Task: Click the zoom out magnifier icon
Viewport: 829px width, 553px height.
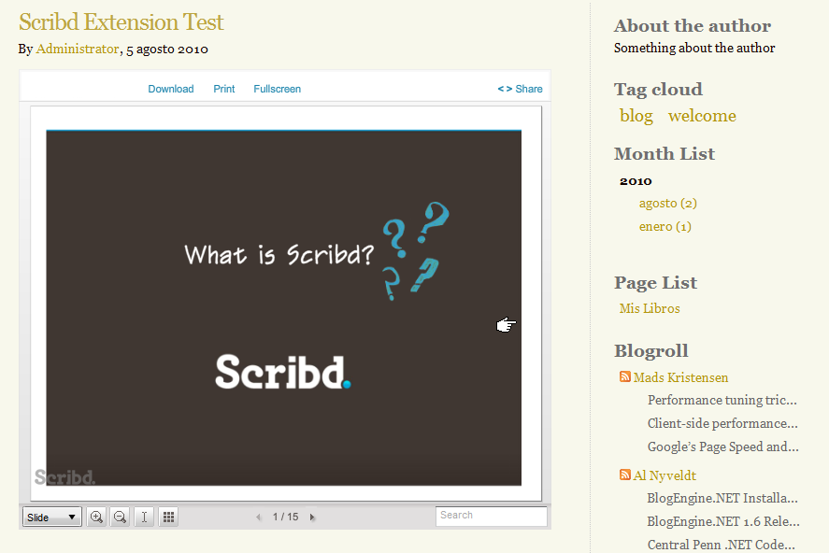Action: [120, 517]
